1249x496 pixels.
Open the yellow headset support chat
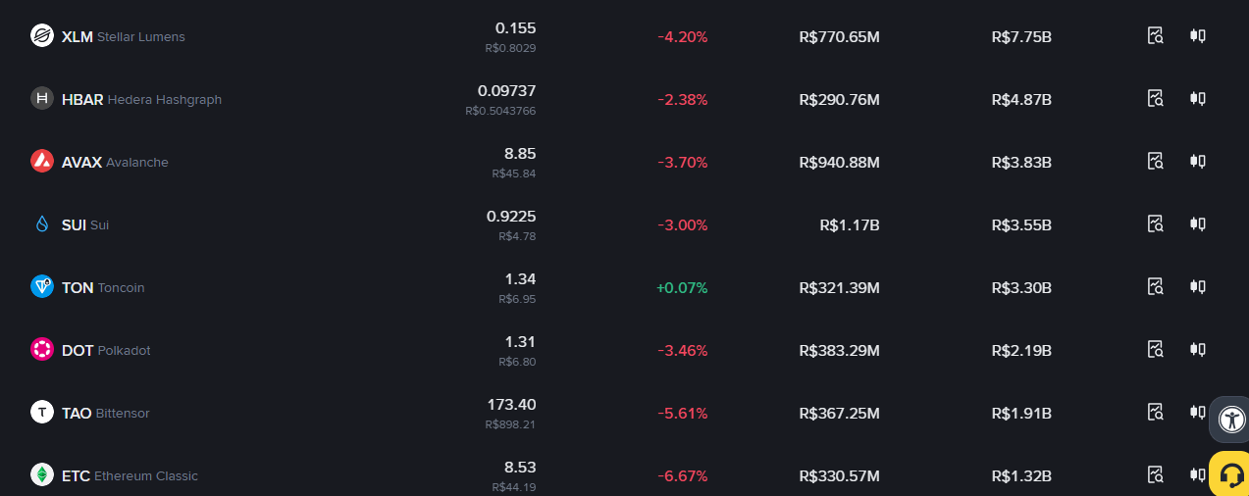1229,475
